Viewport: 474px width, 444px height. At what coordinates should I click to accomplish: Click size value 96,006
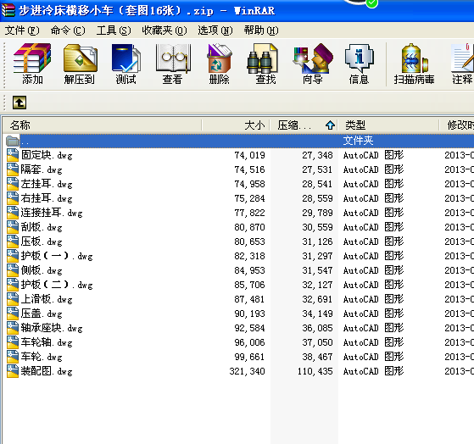(249, 342)
